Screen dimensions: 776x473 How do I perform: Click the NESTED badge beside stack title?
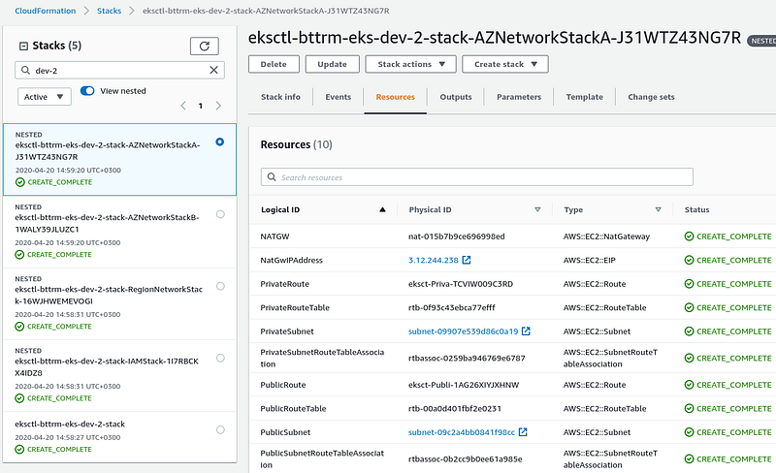click(761, 41)
